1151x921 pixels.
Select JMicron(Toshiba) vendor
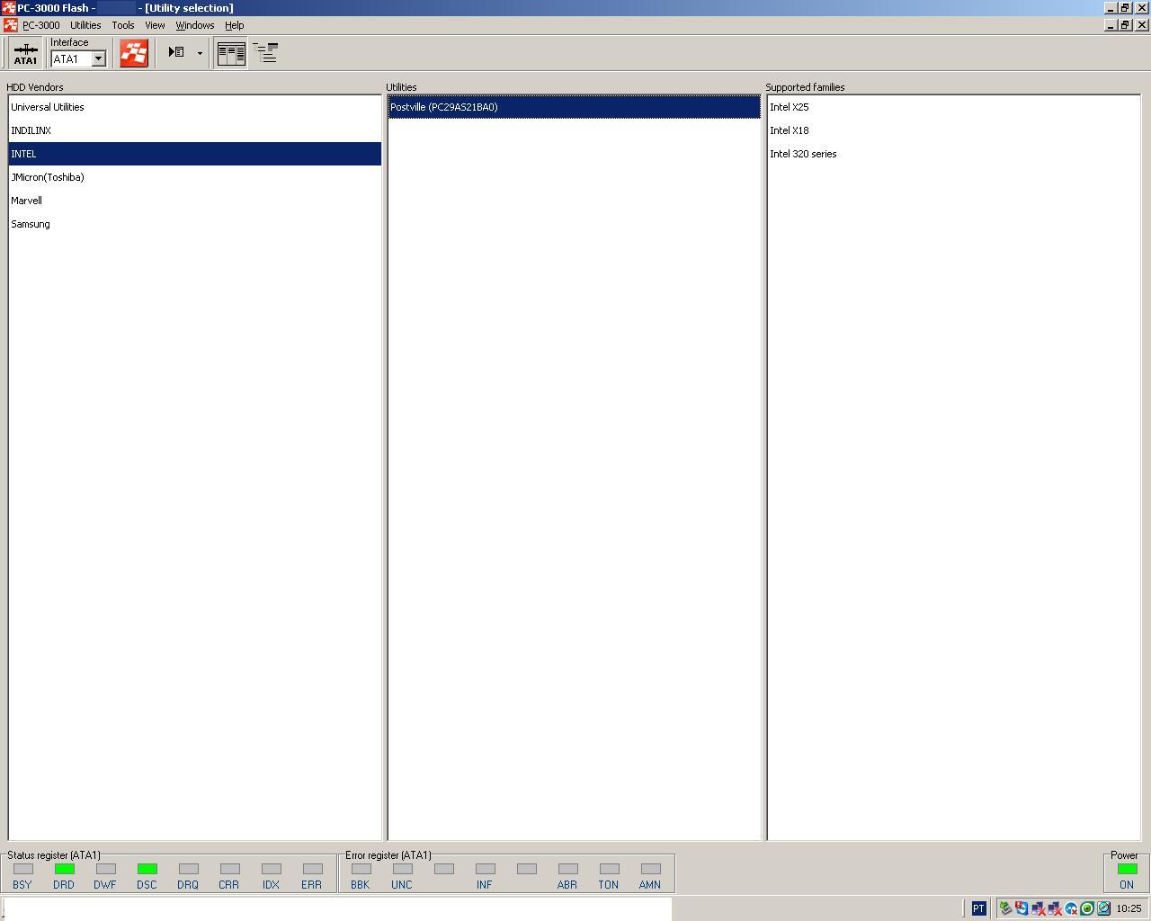point(194,177)
